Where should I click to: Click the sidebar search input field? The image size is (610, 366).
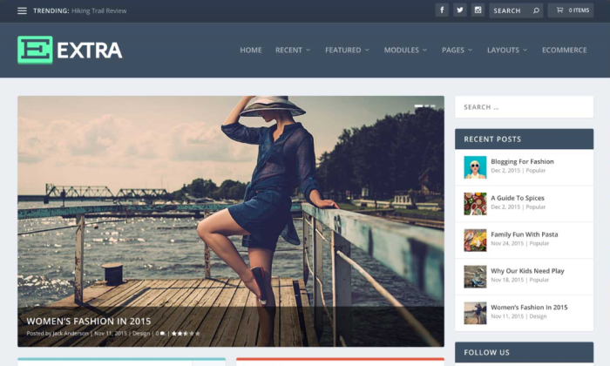click(524, 107)
